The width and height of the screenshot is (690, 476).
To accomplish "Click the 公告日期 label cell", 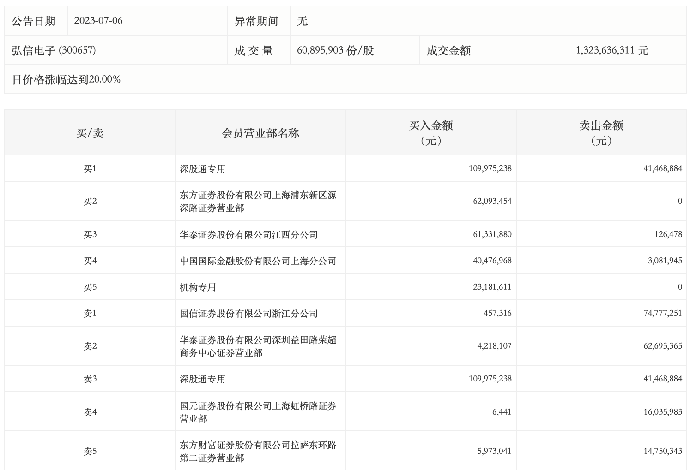I will (34, 21).
